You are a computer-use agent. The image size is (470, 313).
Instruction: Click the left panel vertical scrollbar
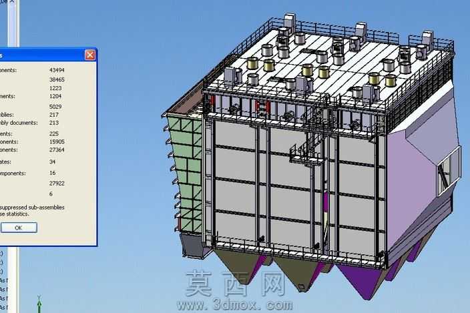point(12,24)
